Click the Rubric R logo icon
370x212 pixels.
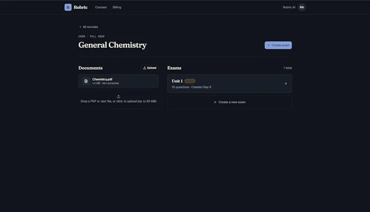pyautogui.click(x=68, y=7)
